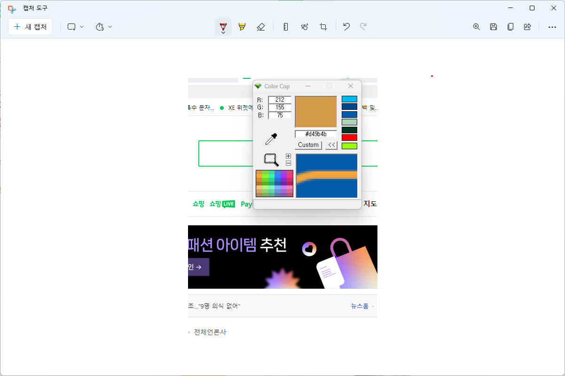Share the captured image
Screen dimensions: 565x376
click(527, 27)
